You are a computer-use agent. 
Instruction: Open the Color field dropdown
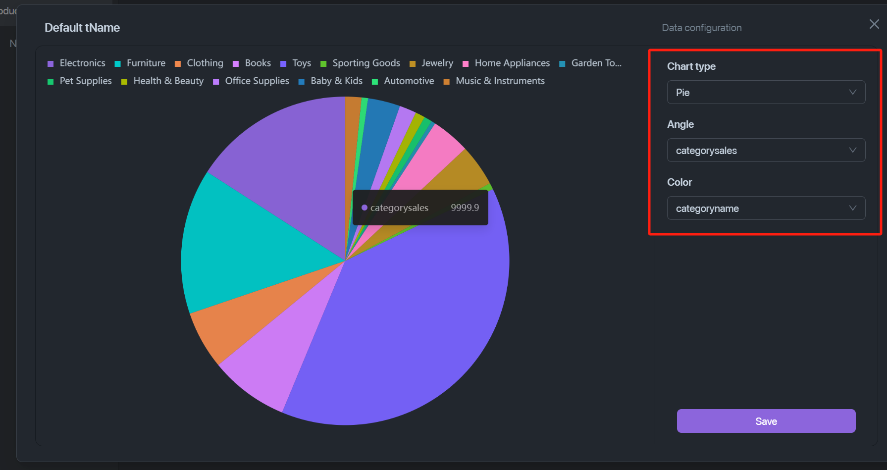pos(766,209)
